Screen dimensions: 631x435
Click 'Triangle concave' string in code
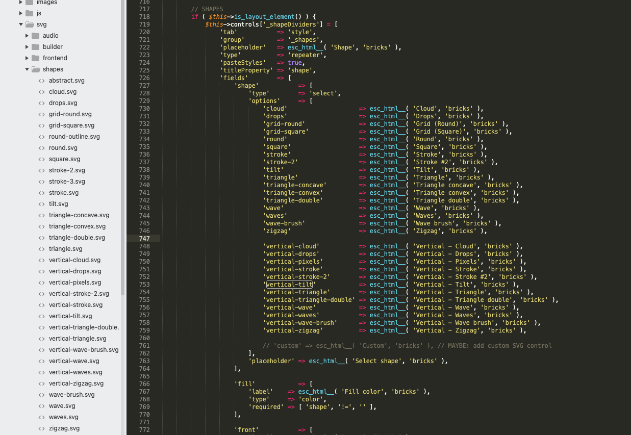coord(445,185)
